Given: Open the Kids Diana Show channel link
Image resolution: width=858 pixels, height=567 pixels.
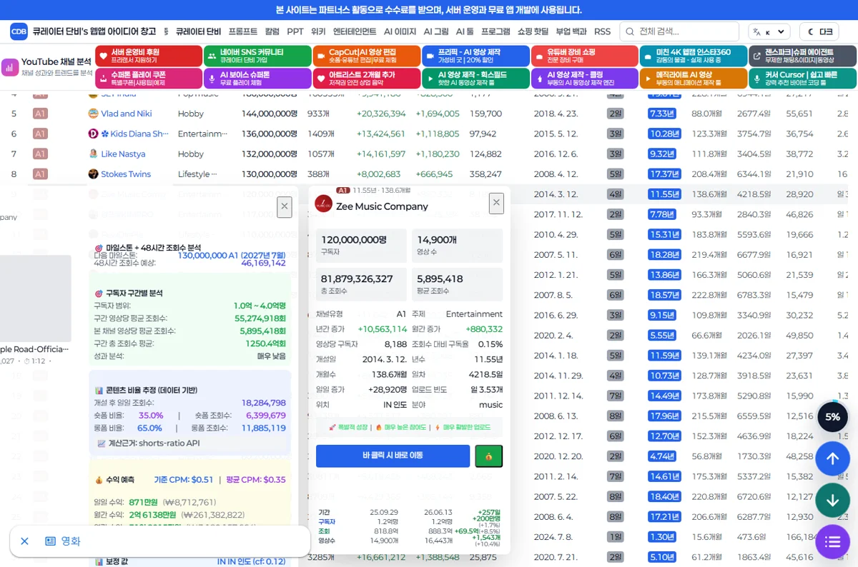Looking at the screenshot, I should 134,134.
